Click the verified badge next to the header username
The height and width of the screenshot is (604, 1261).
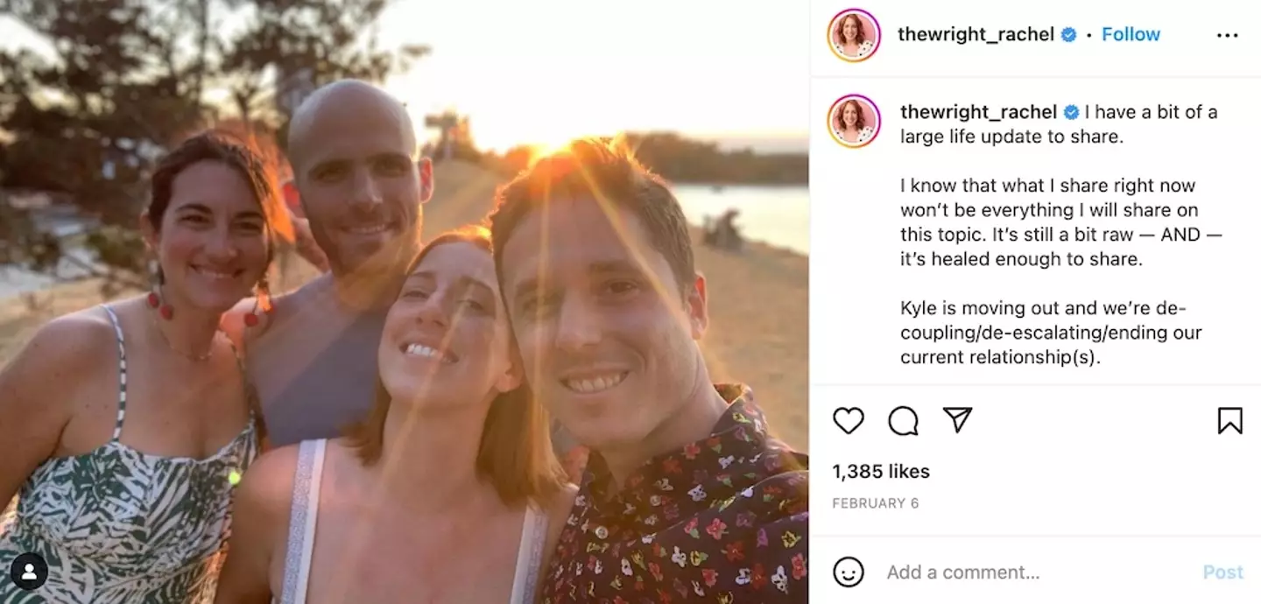click(1067, 34)
